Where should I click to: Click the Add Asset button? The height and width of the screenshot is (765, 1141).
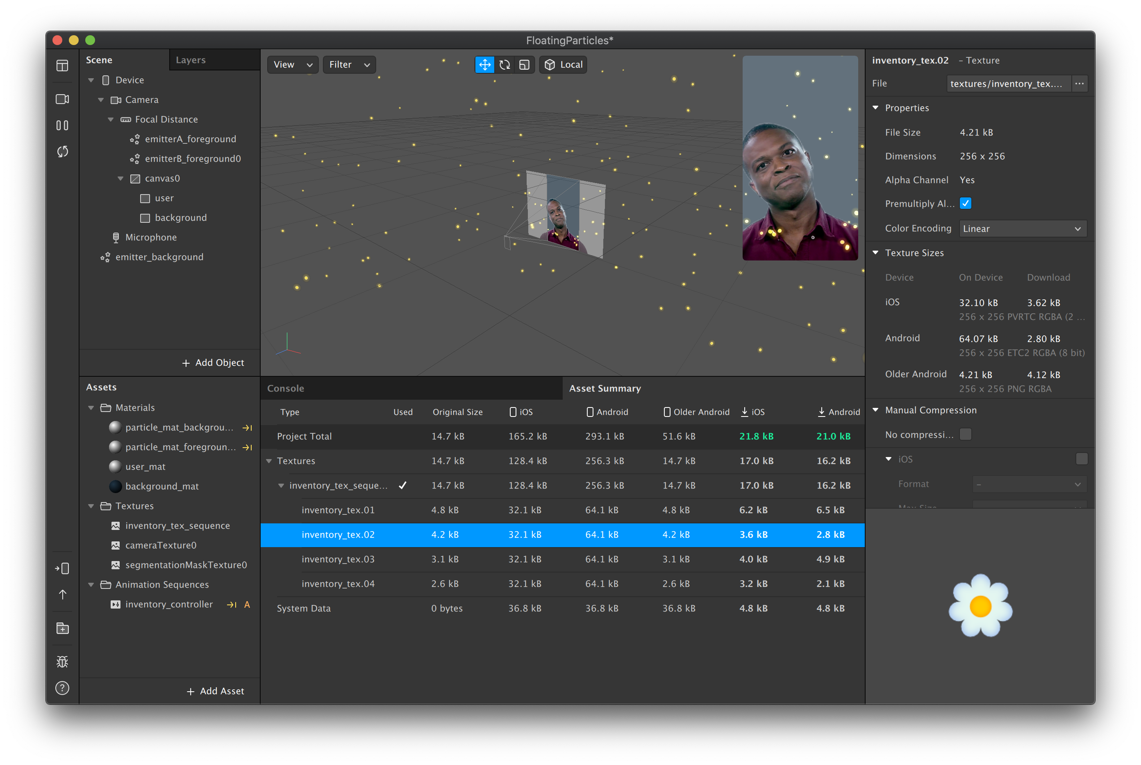coord(215,691)
